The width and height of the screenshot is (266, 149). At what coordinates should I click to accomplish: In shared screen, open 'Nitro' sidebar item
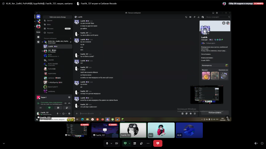(57, 24)
